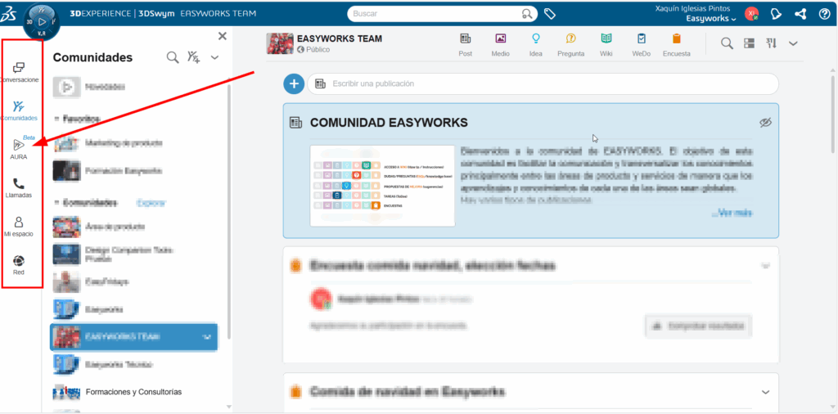Screen dimensions: 838x414
Task: Open the pinned post preview image
Action: click(382, 186)
